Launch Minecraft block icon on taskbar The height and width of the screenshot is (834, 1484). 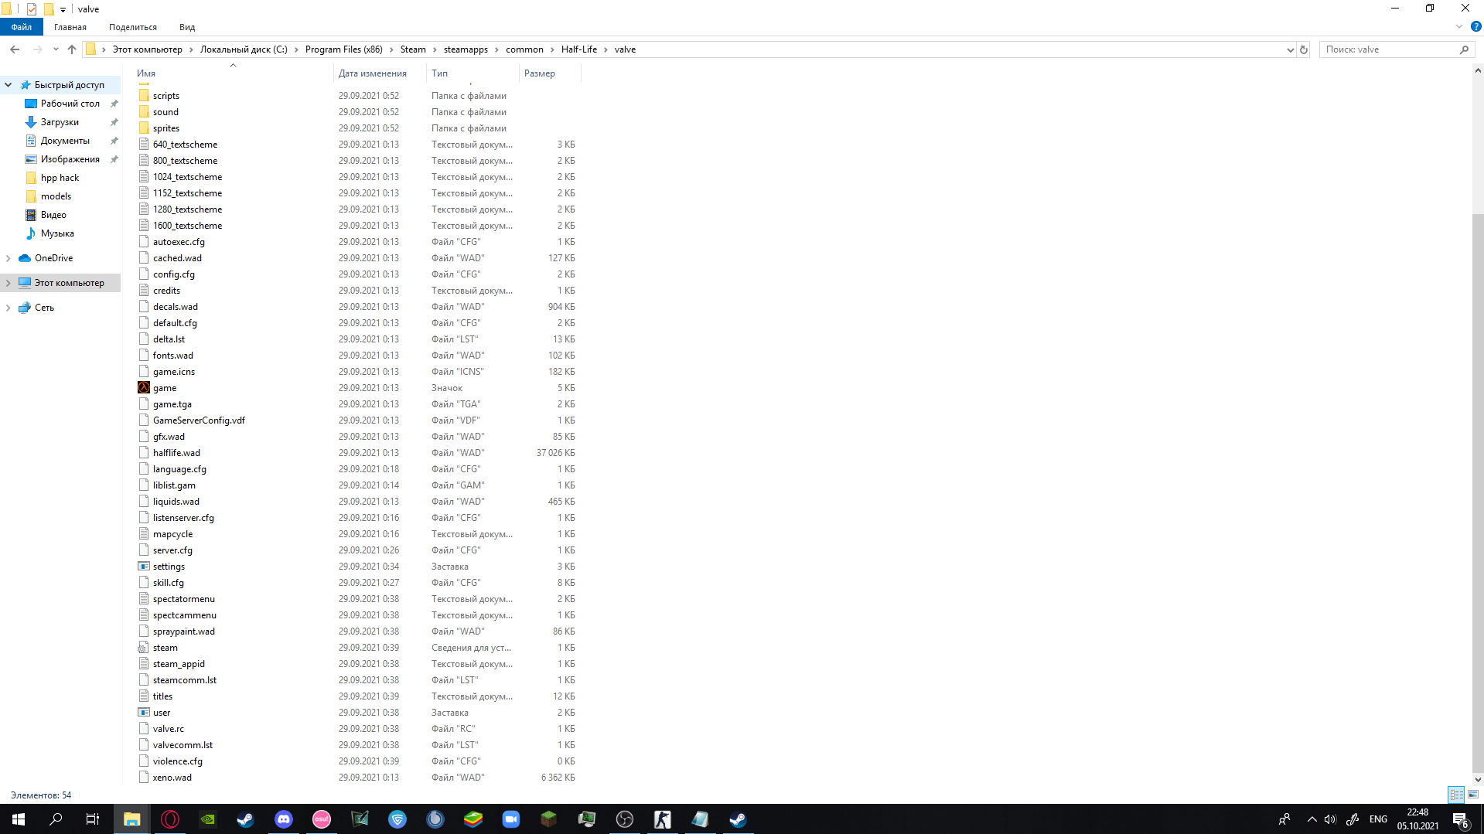tap(549, 819)
